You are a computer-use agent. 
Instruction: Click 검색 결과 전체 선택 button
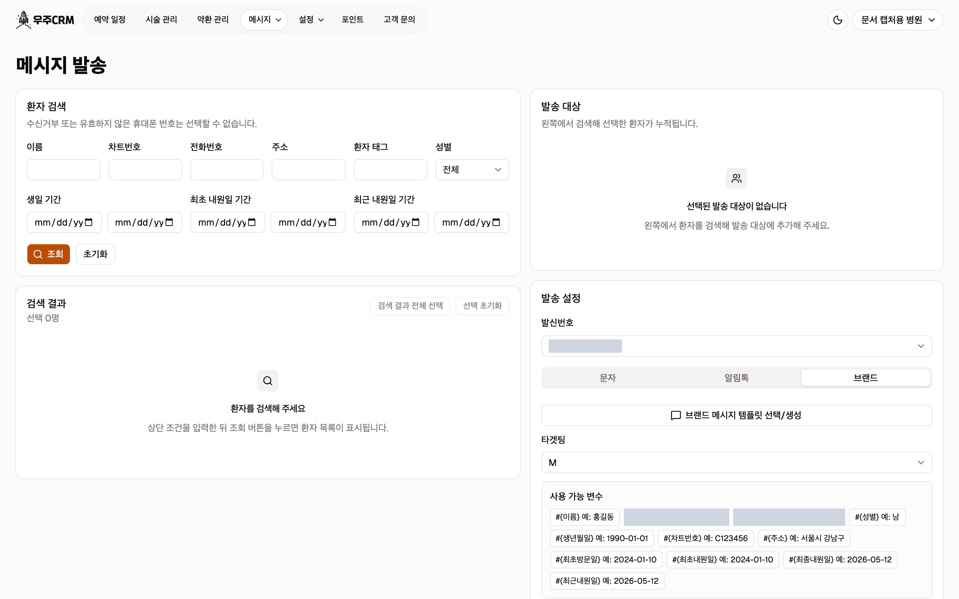pos(410,306)
